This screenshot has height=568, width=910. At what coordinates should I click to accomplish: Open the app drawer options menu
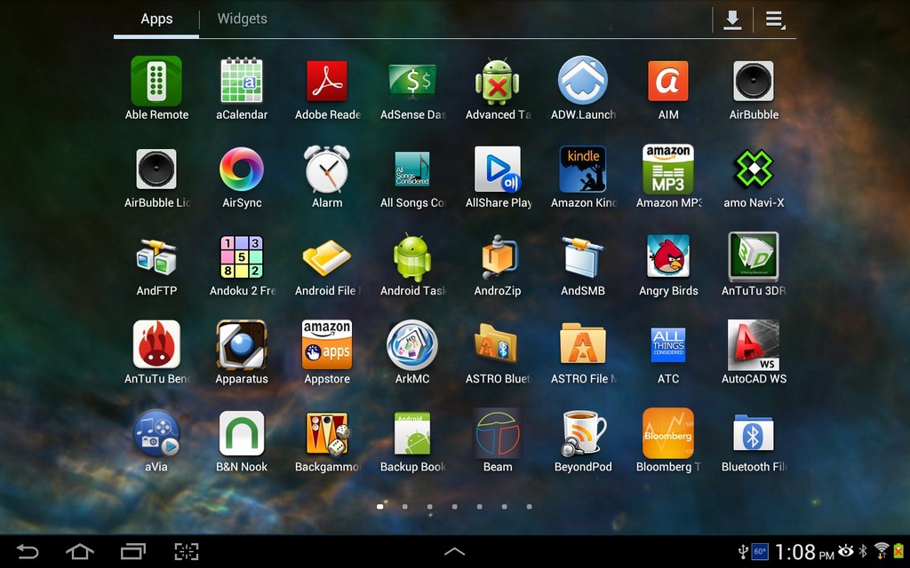click(775, 20)
